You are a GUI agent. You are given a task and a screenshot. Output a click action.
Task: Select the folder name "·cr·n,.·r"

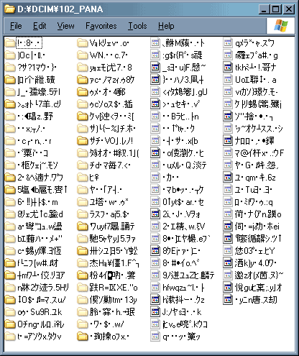pyautogui.click(x=34, y=141)
